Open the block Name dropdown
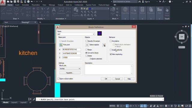Viewport: 192px width, 108px height. point(94,34)
